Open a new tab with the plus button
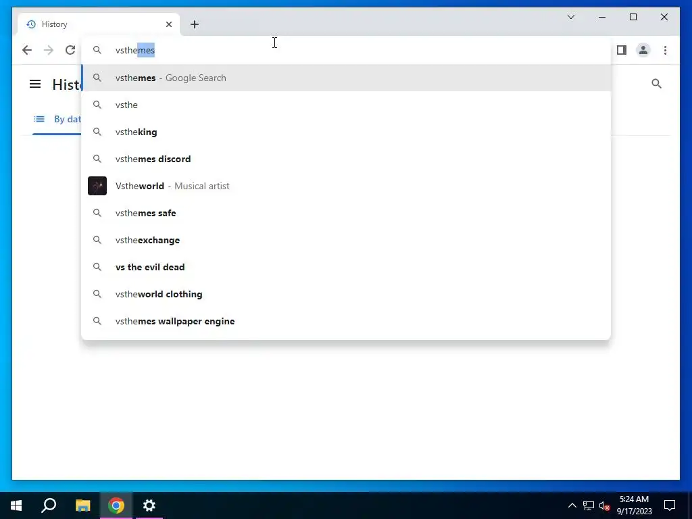692x519 pixels. 195,24
